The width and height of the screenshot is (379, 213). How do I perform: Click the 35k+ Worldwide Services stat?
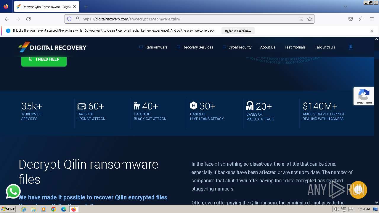[32, 111]
